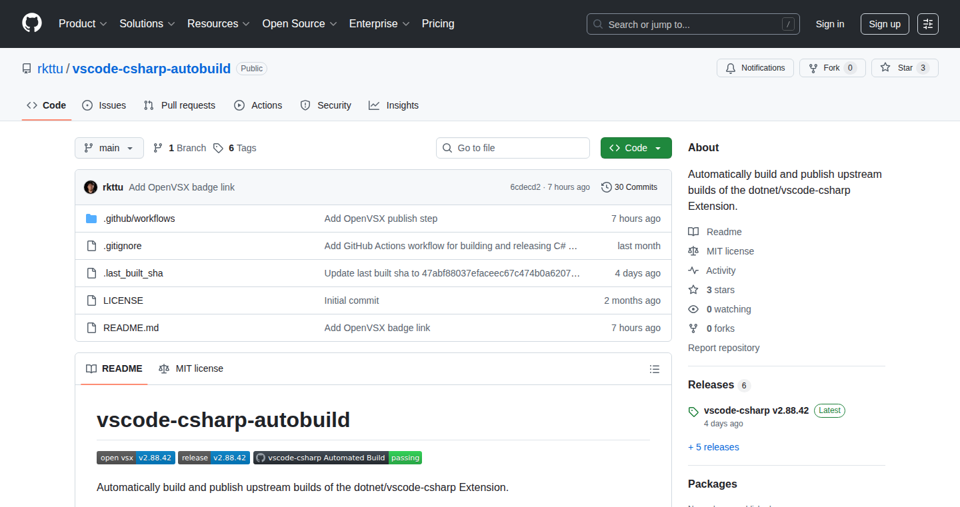Click the tag icon beside vscode-csharp v2.88.42
Image resolution: width=960 pixels, height=507 pixels.
(693, 412)
